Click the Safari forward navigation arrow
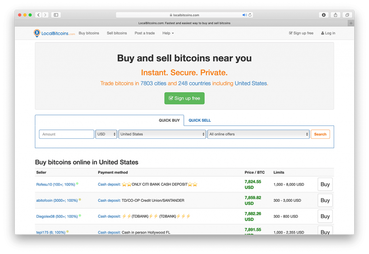 point(45,15)
